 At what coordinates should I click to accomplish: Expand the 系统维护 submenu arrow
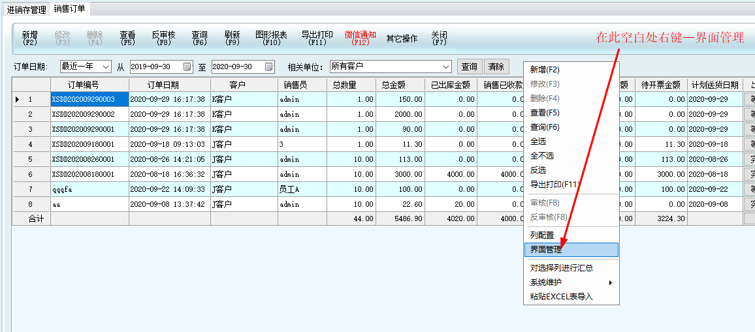tap(611, 282)
